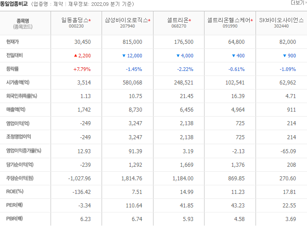Click the 3.69 PBR value
Screen dimensions: 307x226
[x=291, y=219]
